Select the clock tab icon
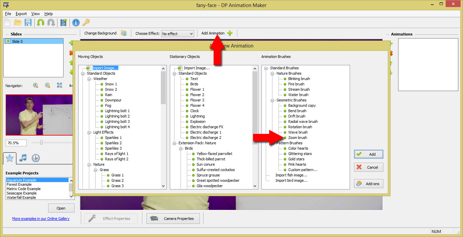The height and width of the screenshot is (237, 463). pos(36,158)
